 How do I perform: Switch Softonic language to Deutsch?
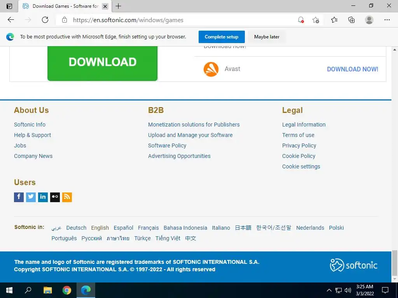[x=77, y=228]
